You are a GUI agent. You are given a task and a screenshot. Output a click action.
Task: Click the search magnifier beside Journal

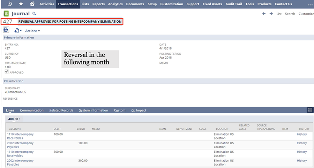(34, 14)
